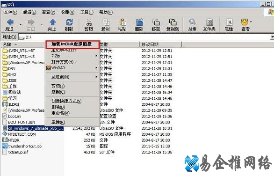Screen dimensions: 274x176
Task: Select the thundershortcut.ico file icon
Action: (5, 146)
